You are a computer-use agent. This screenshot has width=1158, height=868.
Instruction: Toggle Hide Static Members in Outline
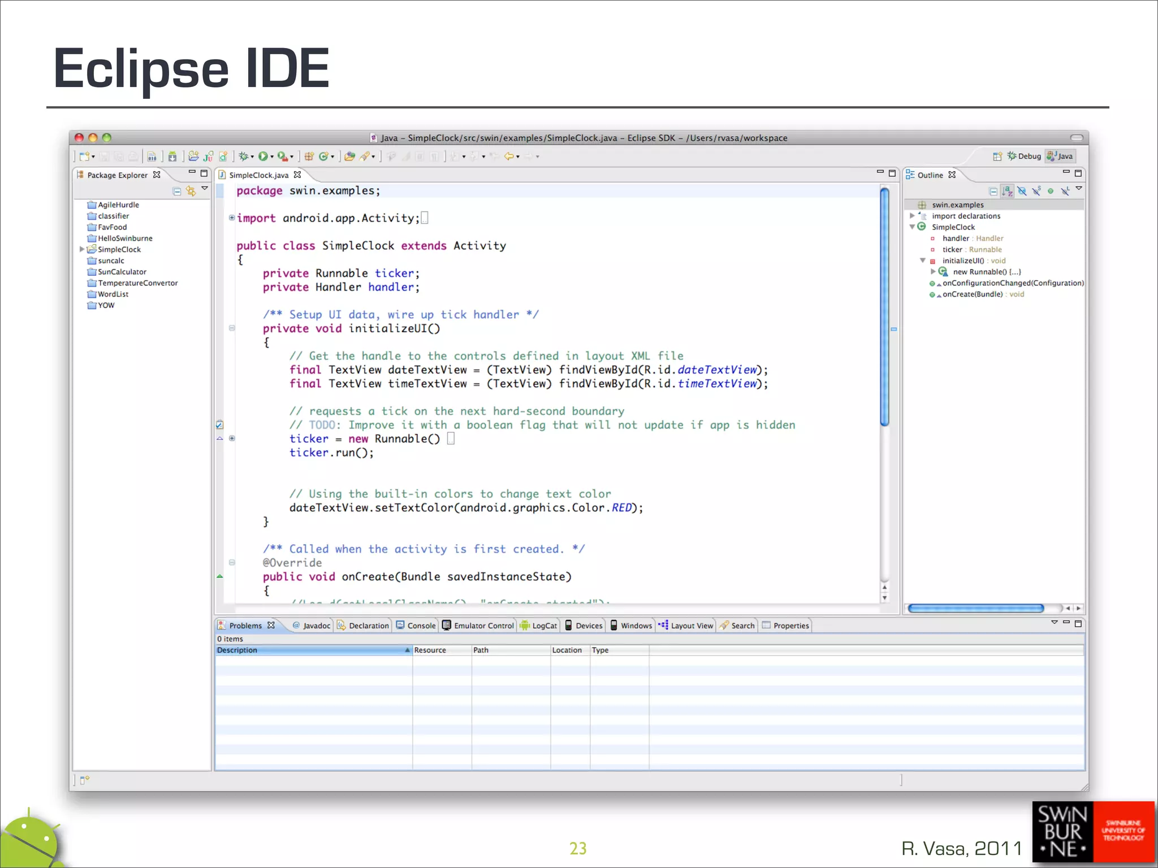(1036, 191)
